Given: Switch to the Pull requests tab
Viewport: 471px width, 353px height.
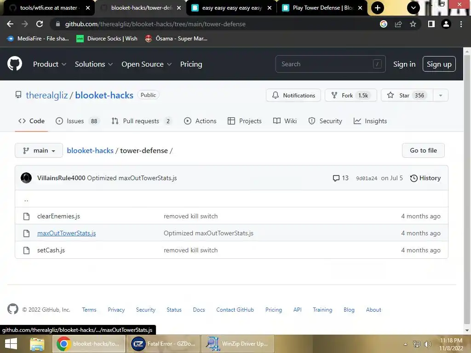Looking at the screenshot, I should pyautogui.click(x=142, y=121).
